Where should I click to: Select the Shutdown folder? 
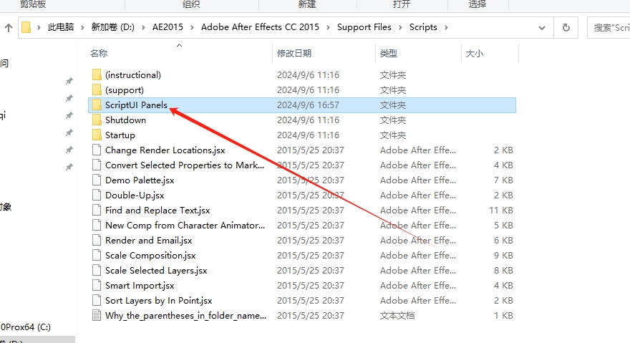[x=125, y=120]
